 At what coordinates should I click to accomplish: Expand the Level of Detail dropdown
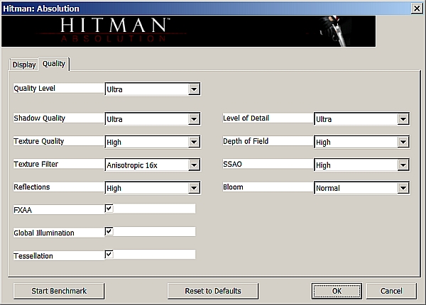[x=361, y=119]
